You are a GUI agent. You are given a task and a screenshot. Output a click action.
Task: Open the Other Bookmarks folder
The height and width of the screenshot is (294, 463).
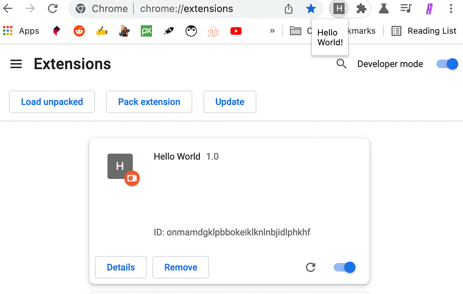[296, 31]
